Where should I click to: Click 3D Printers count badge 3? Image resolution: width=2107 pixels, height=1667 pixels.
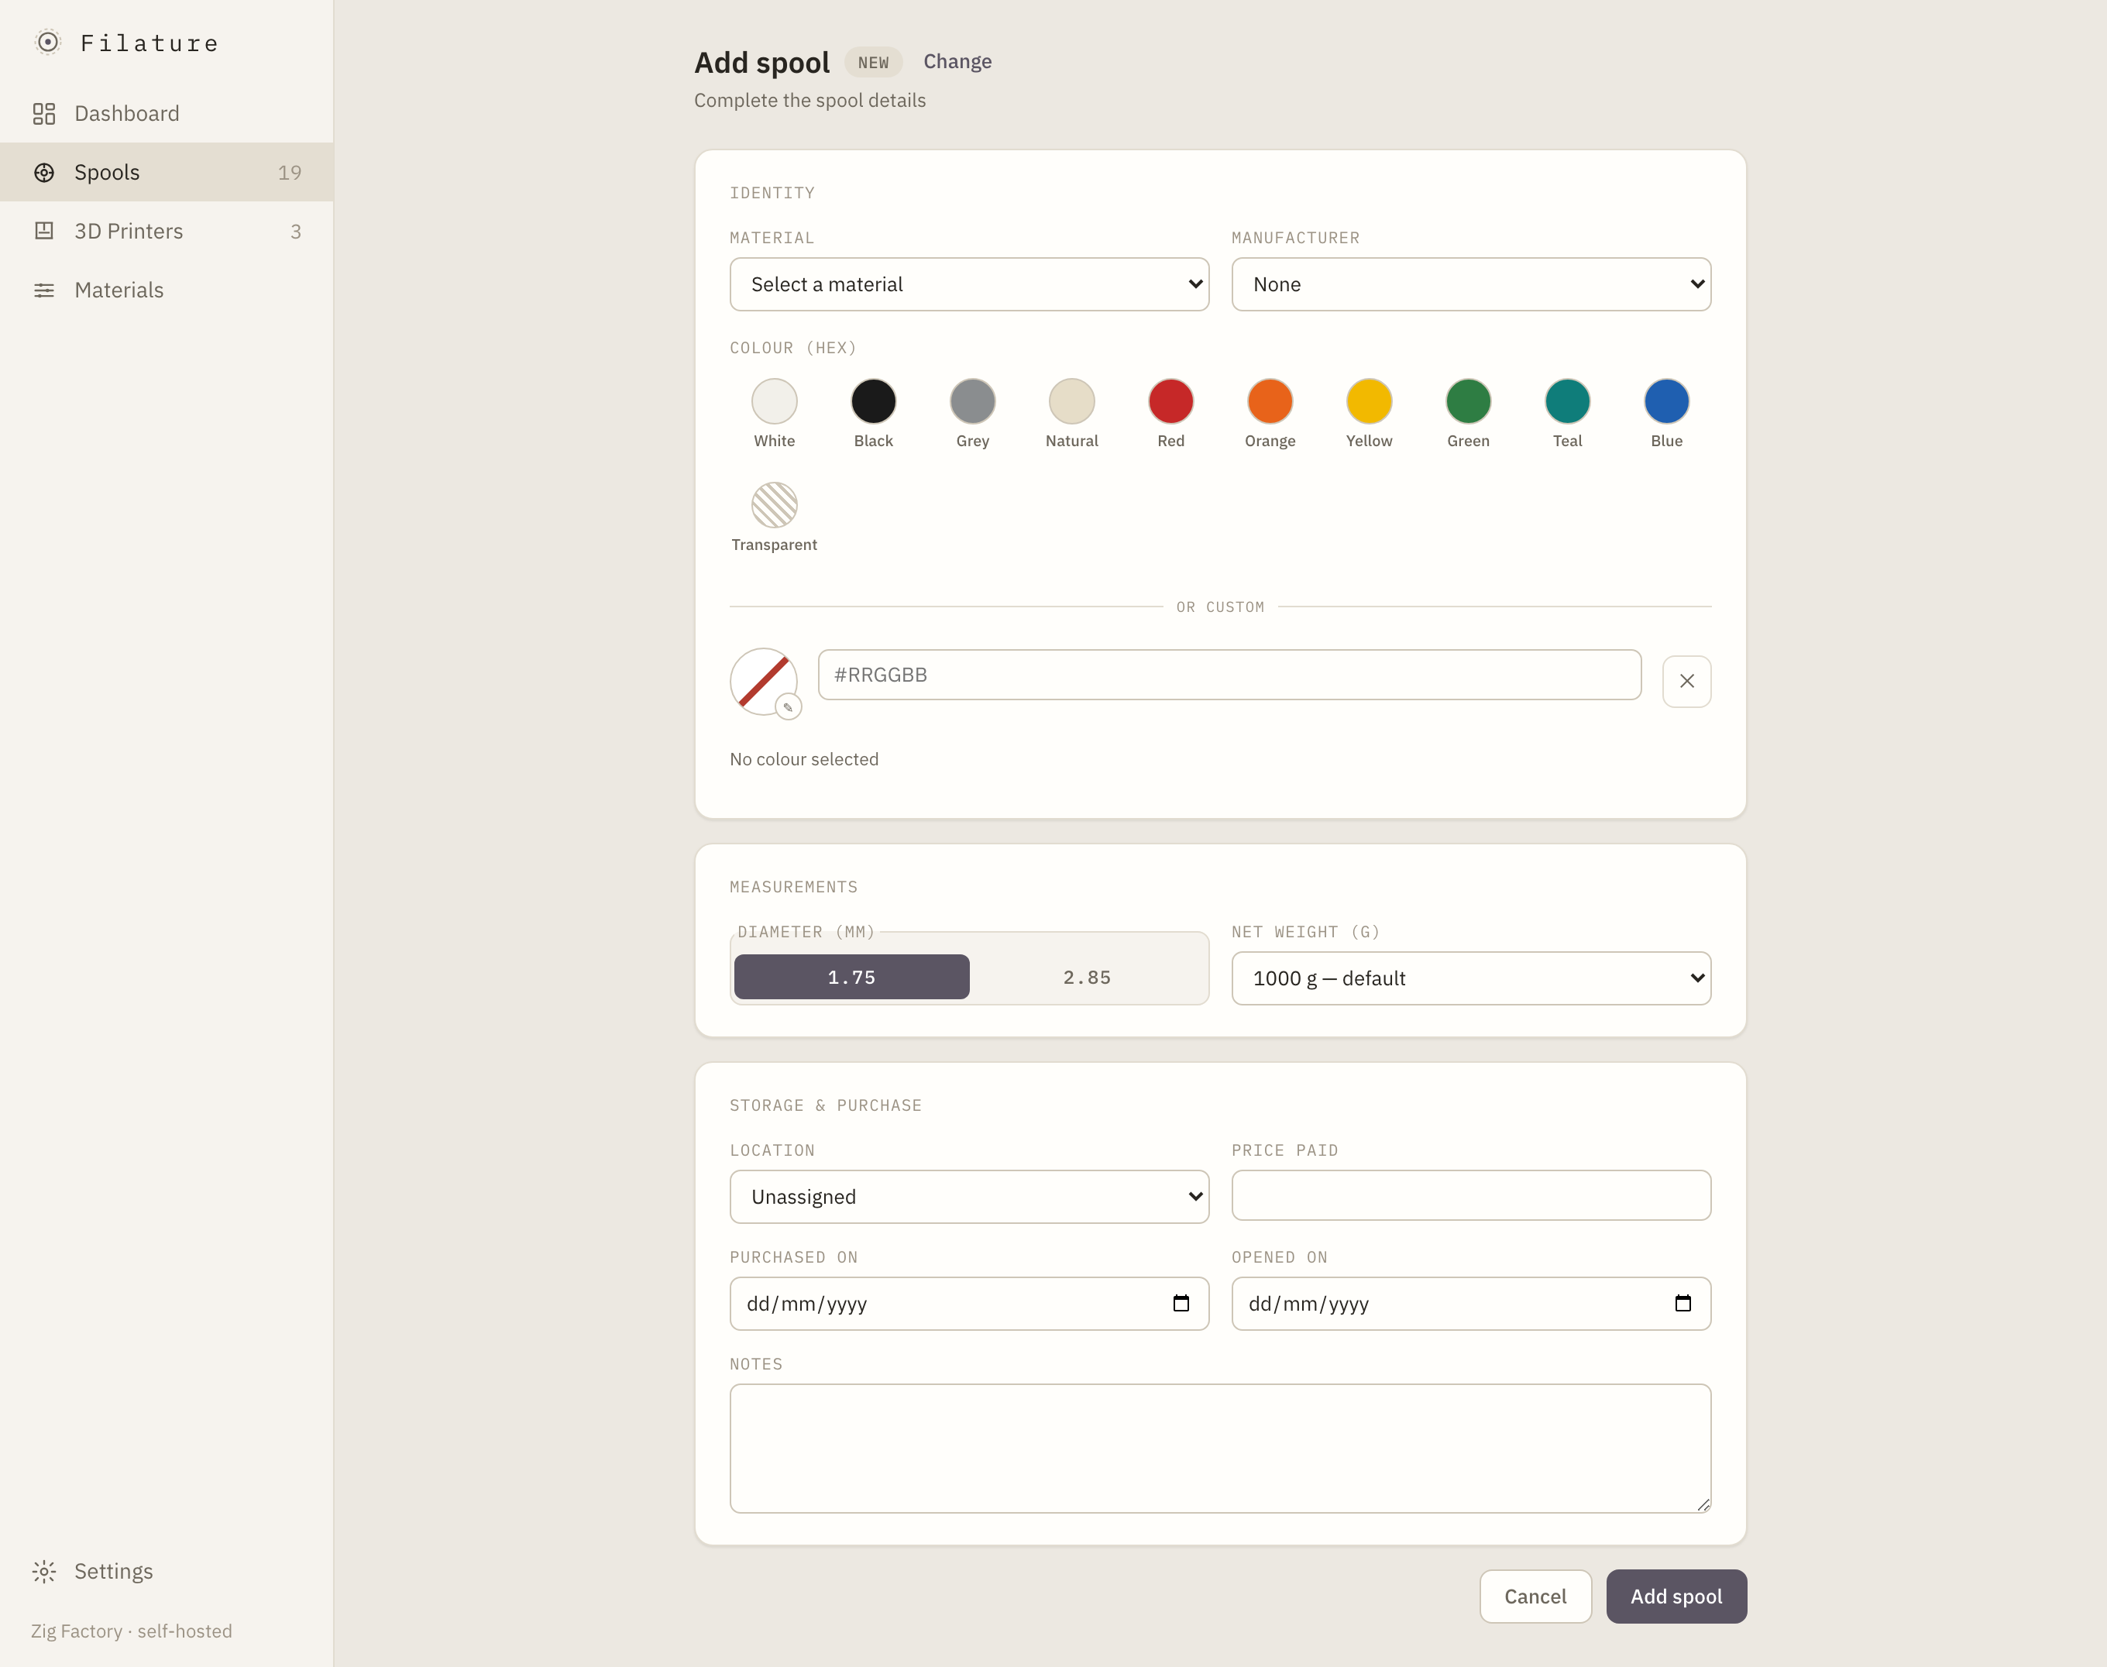pyautogui.click(x=296, y=232)
